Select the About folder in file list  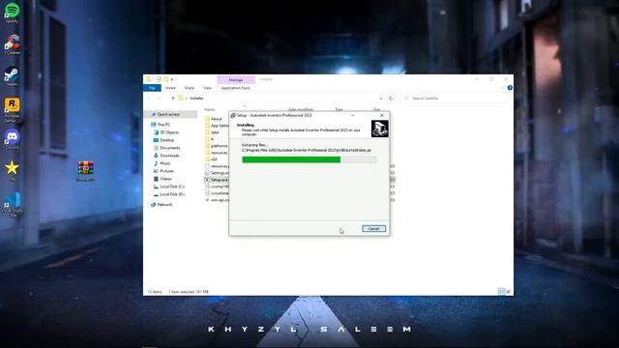213,119
